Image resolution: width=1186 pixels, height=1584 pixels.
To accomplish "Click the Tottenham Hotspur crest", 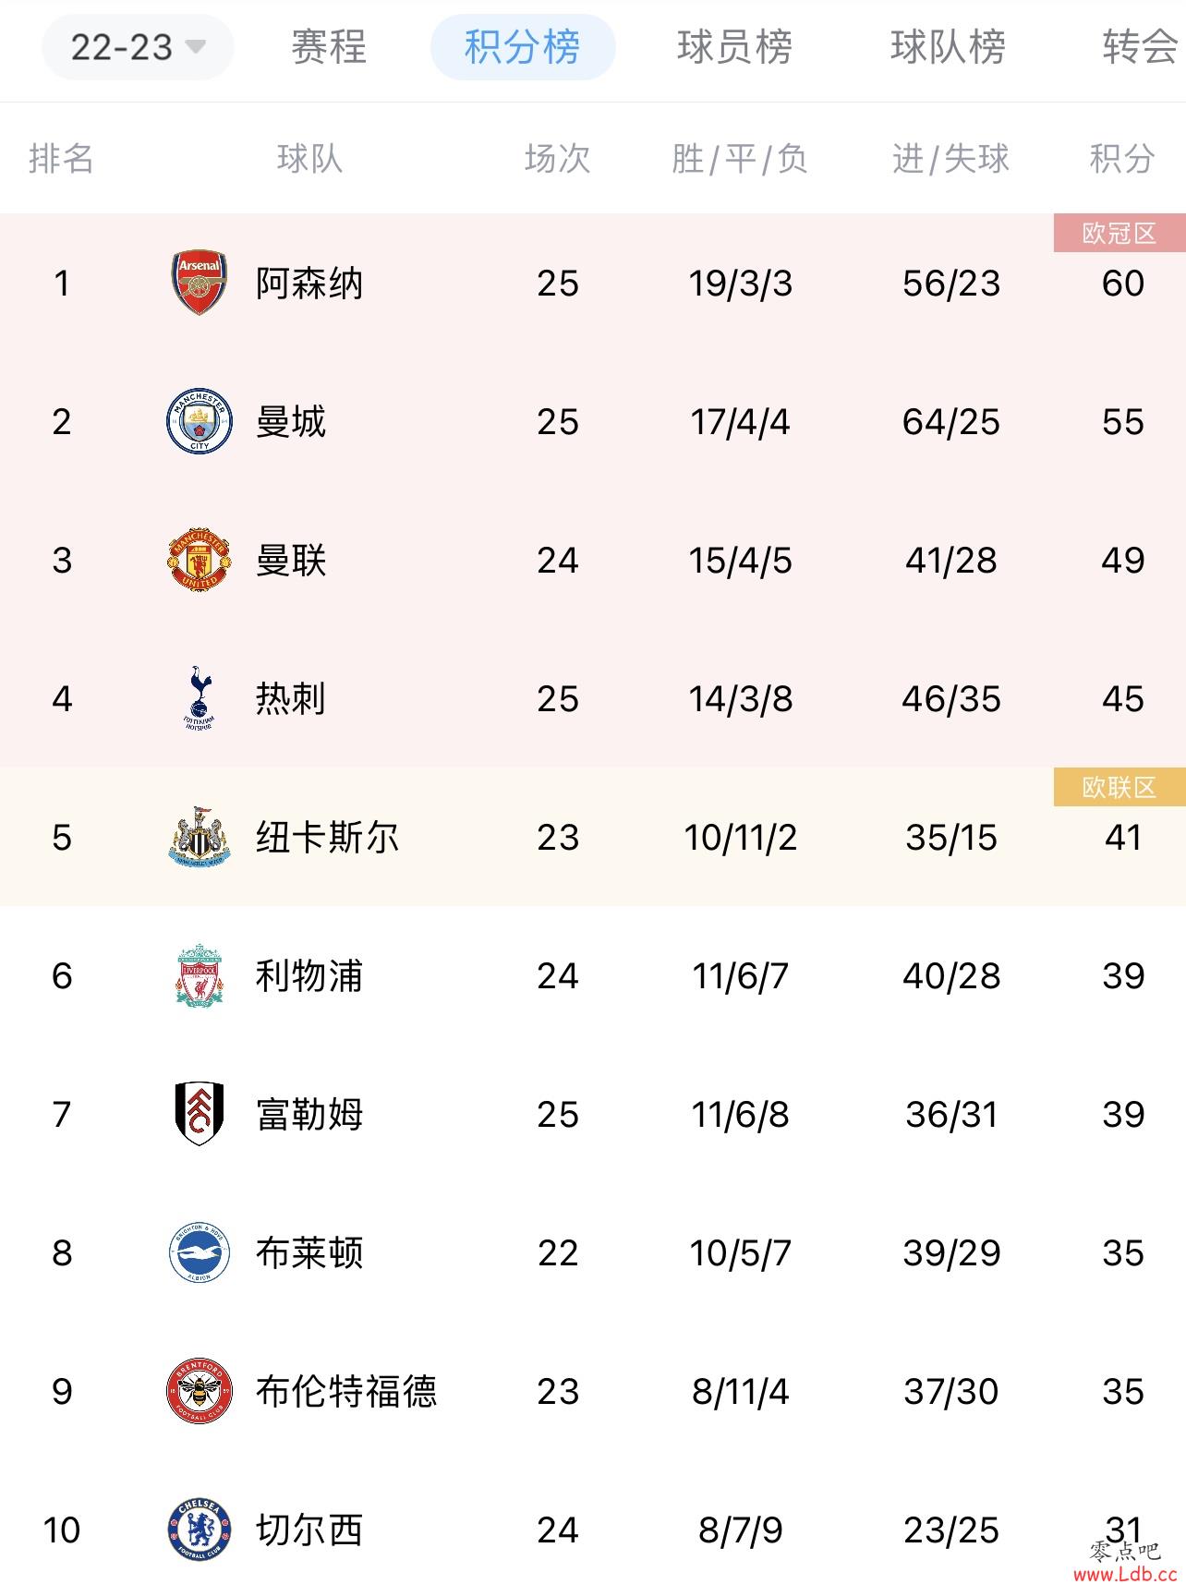I will click(200, 698).
